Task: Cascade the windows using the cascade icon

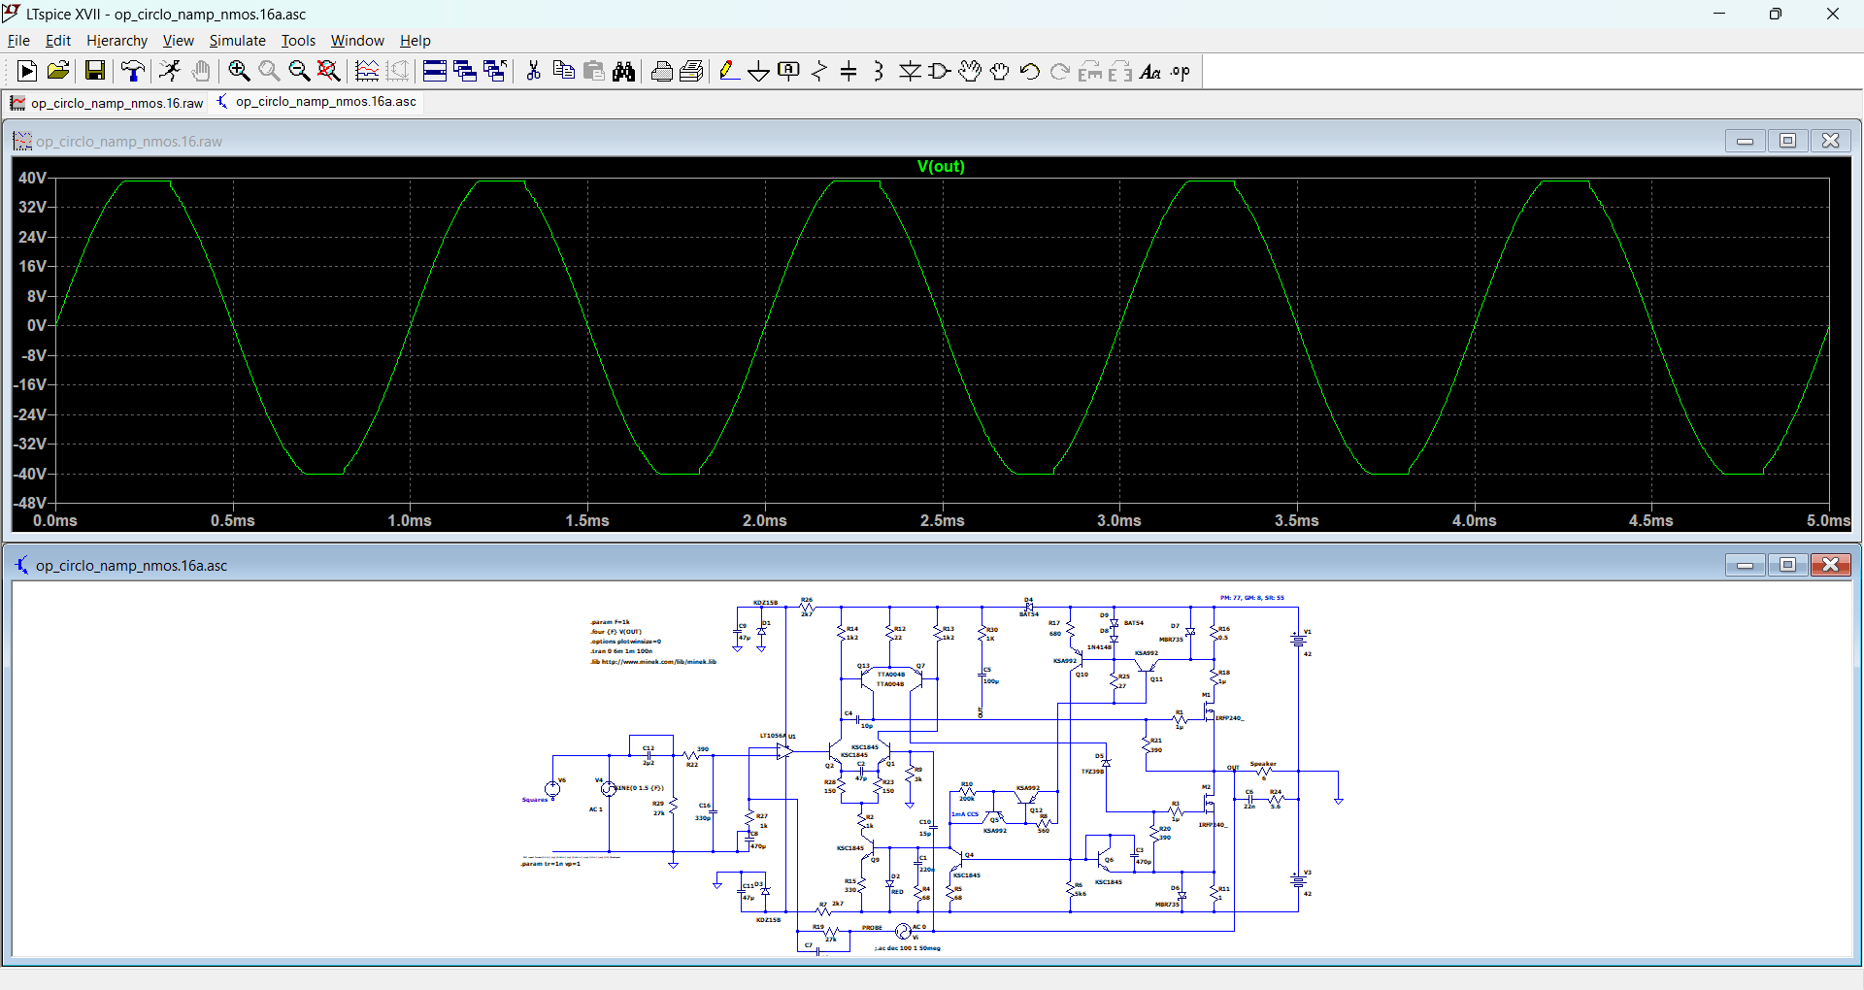Action: point(465,71)
